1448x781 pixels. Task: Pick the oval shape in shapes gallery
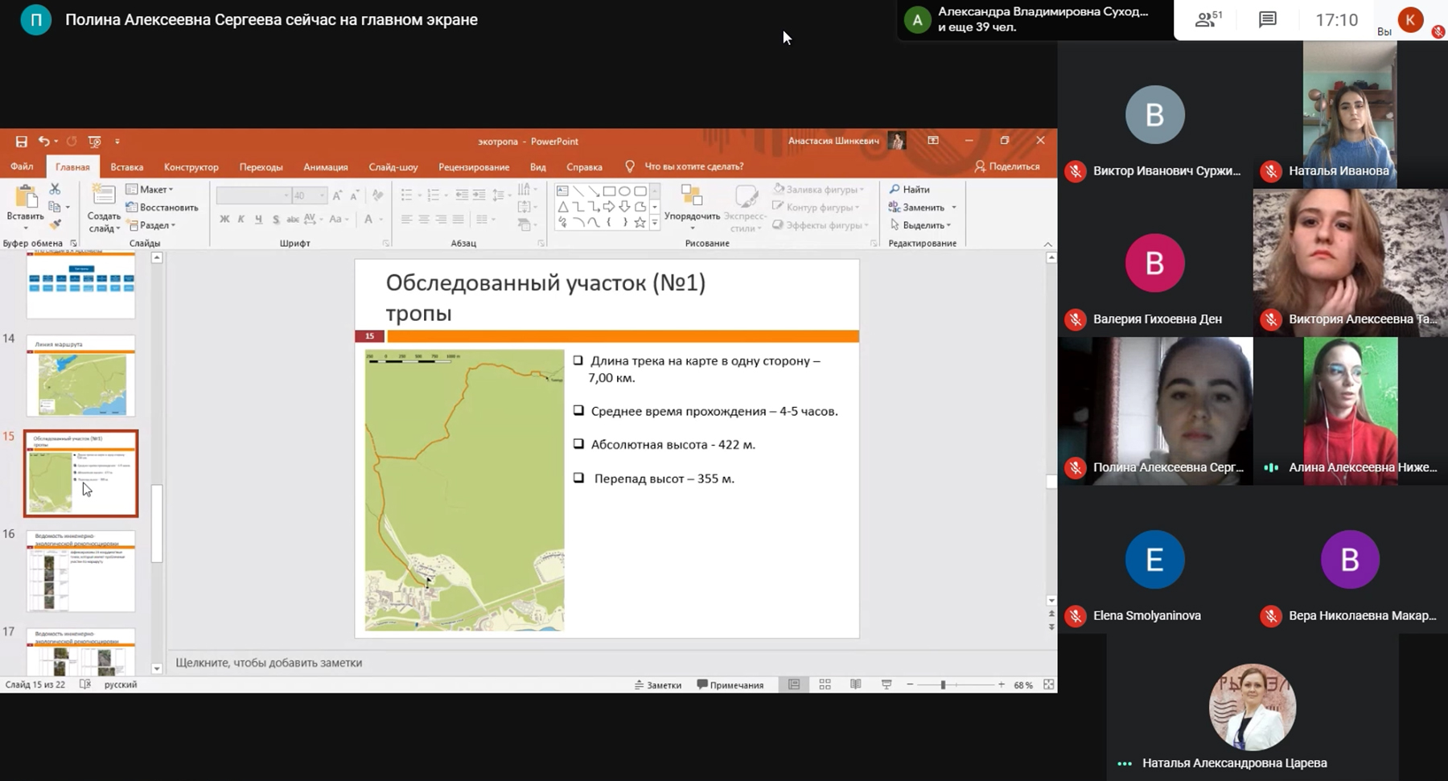[624, 191]
